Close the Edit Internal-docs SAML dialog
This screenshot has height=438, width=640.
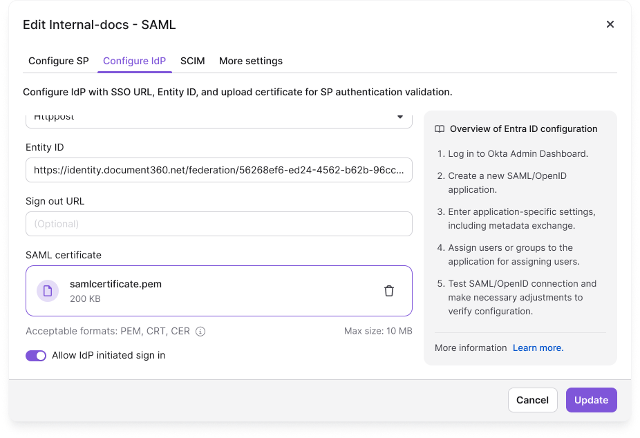(610, 24)
